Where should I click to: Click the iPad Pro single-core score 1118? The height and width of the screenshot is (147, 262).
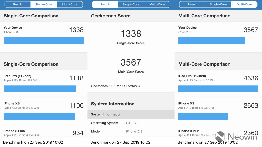coord(76,78)
